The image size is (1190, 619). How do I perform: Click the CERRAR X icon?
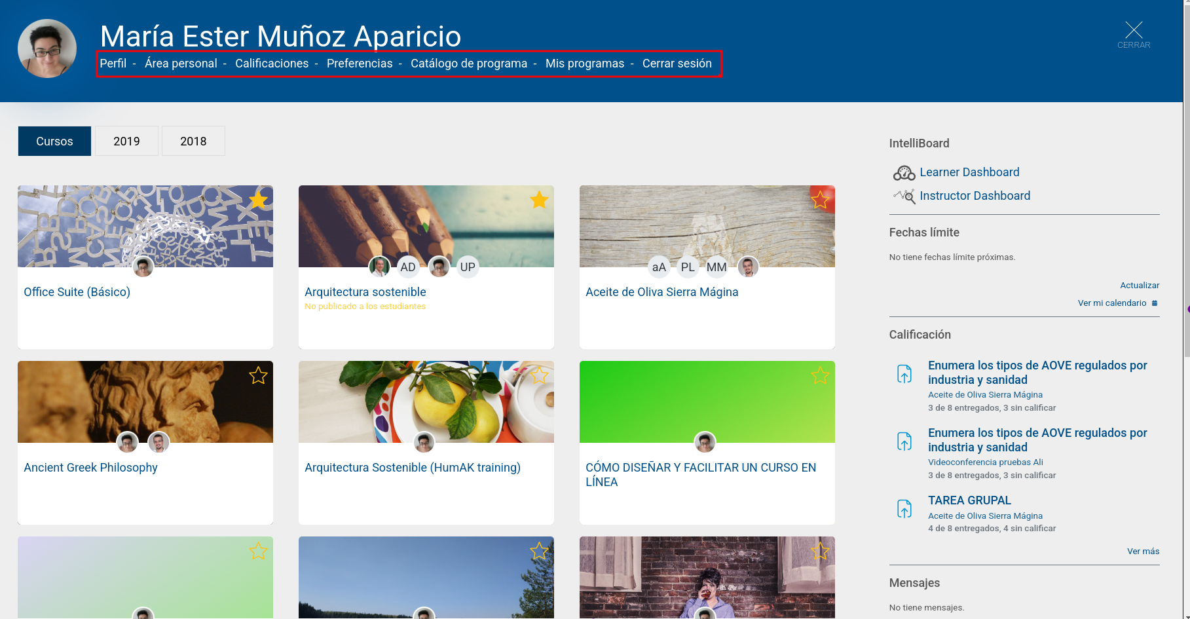point(1134,30)
